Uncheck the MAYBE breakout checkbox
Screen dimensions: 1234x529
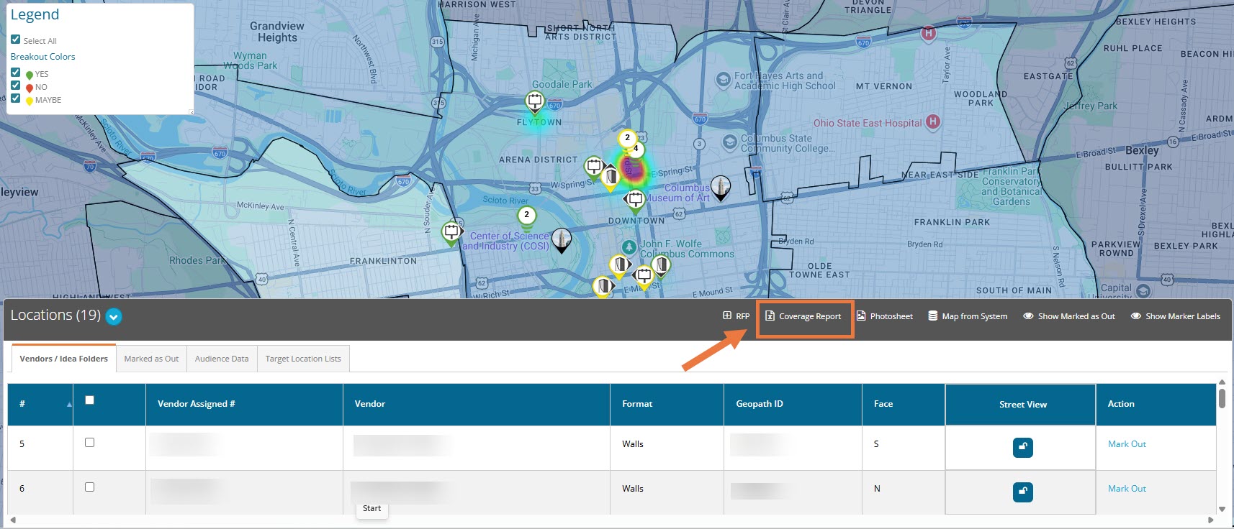coord(15,98)
